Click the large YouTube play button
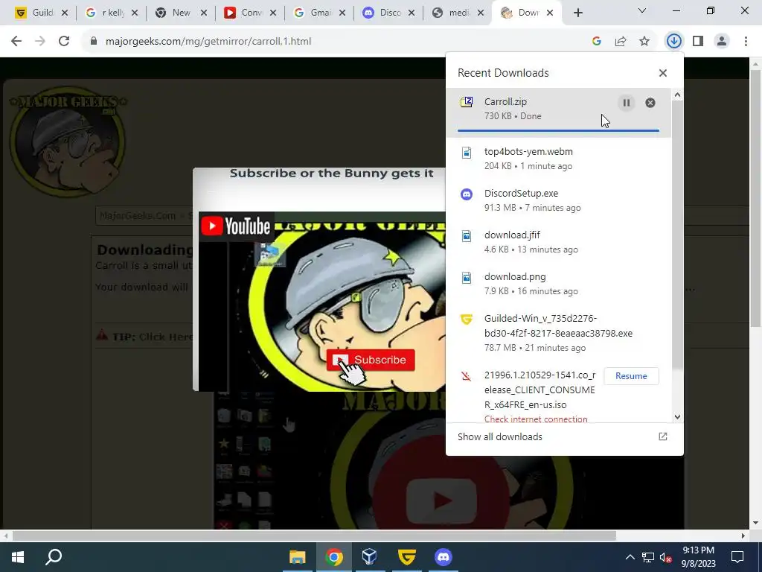The height and width of the screenshot is (572, 762). click(x=442, y=501)
